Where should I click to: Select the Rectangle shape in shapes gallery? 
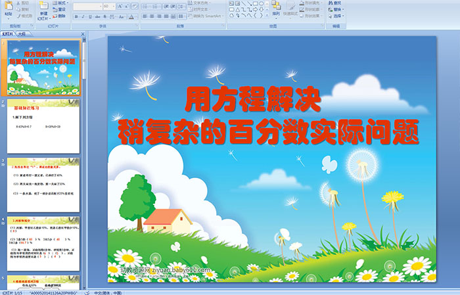(256, 4)
